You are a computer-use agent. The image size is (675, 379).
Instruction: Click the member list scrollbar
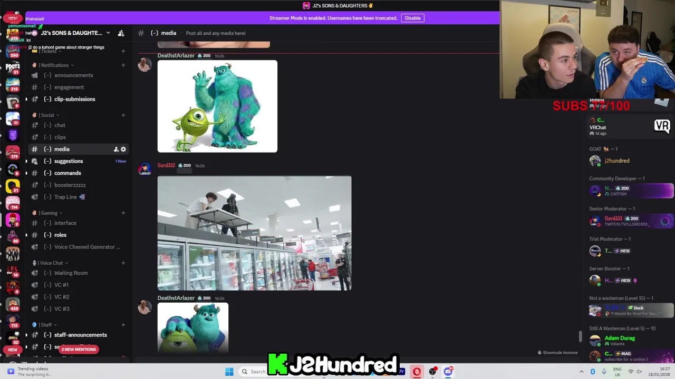pos(581,336)
